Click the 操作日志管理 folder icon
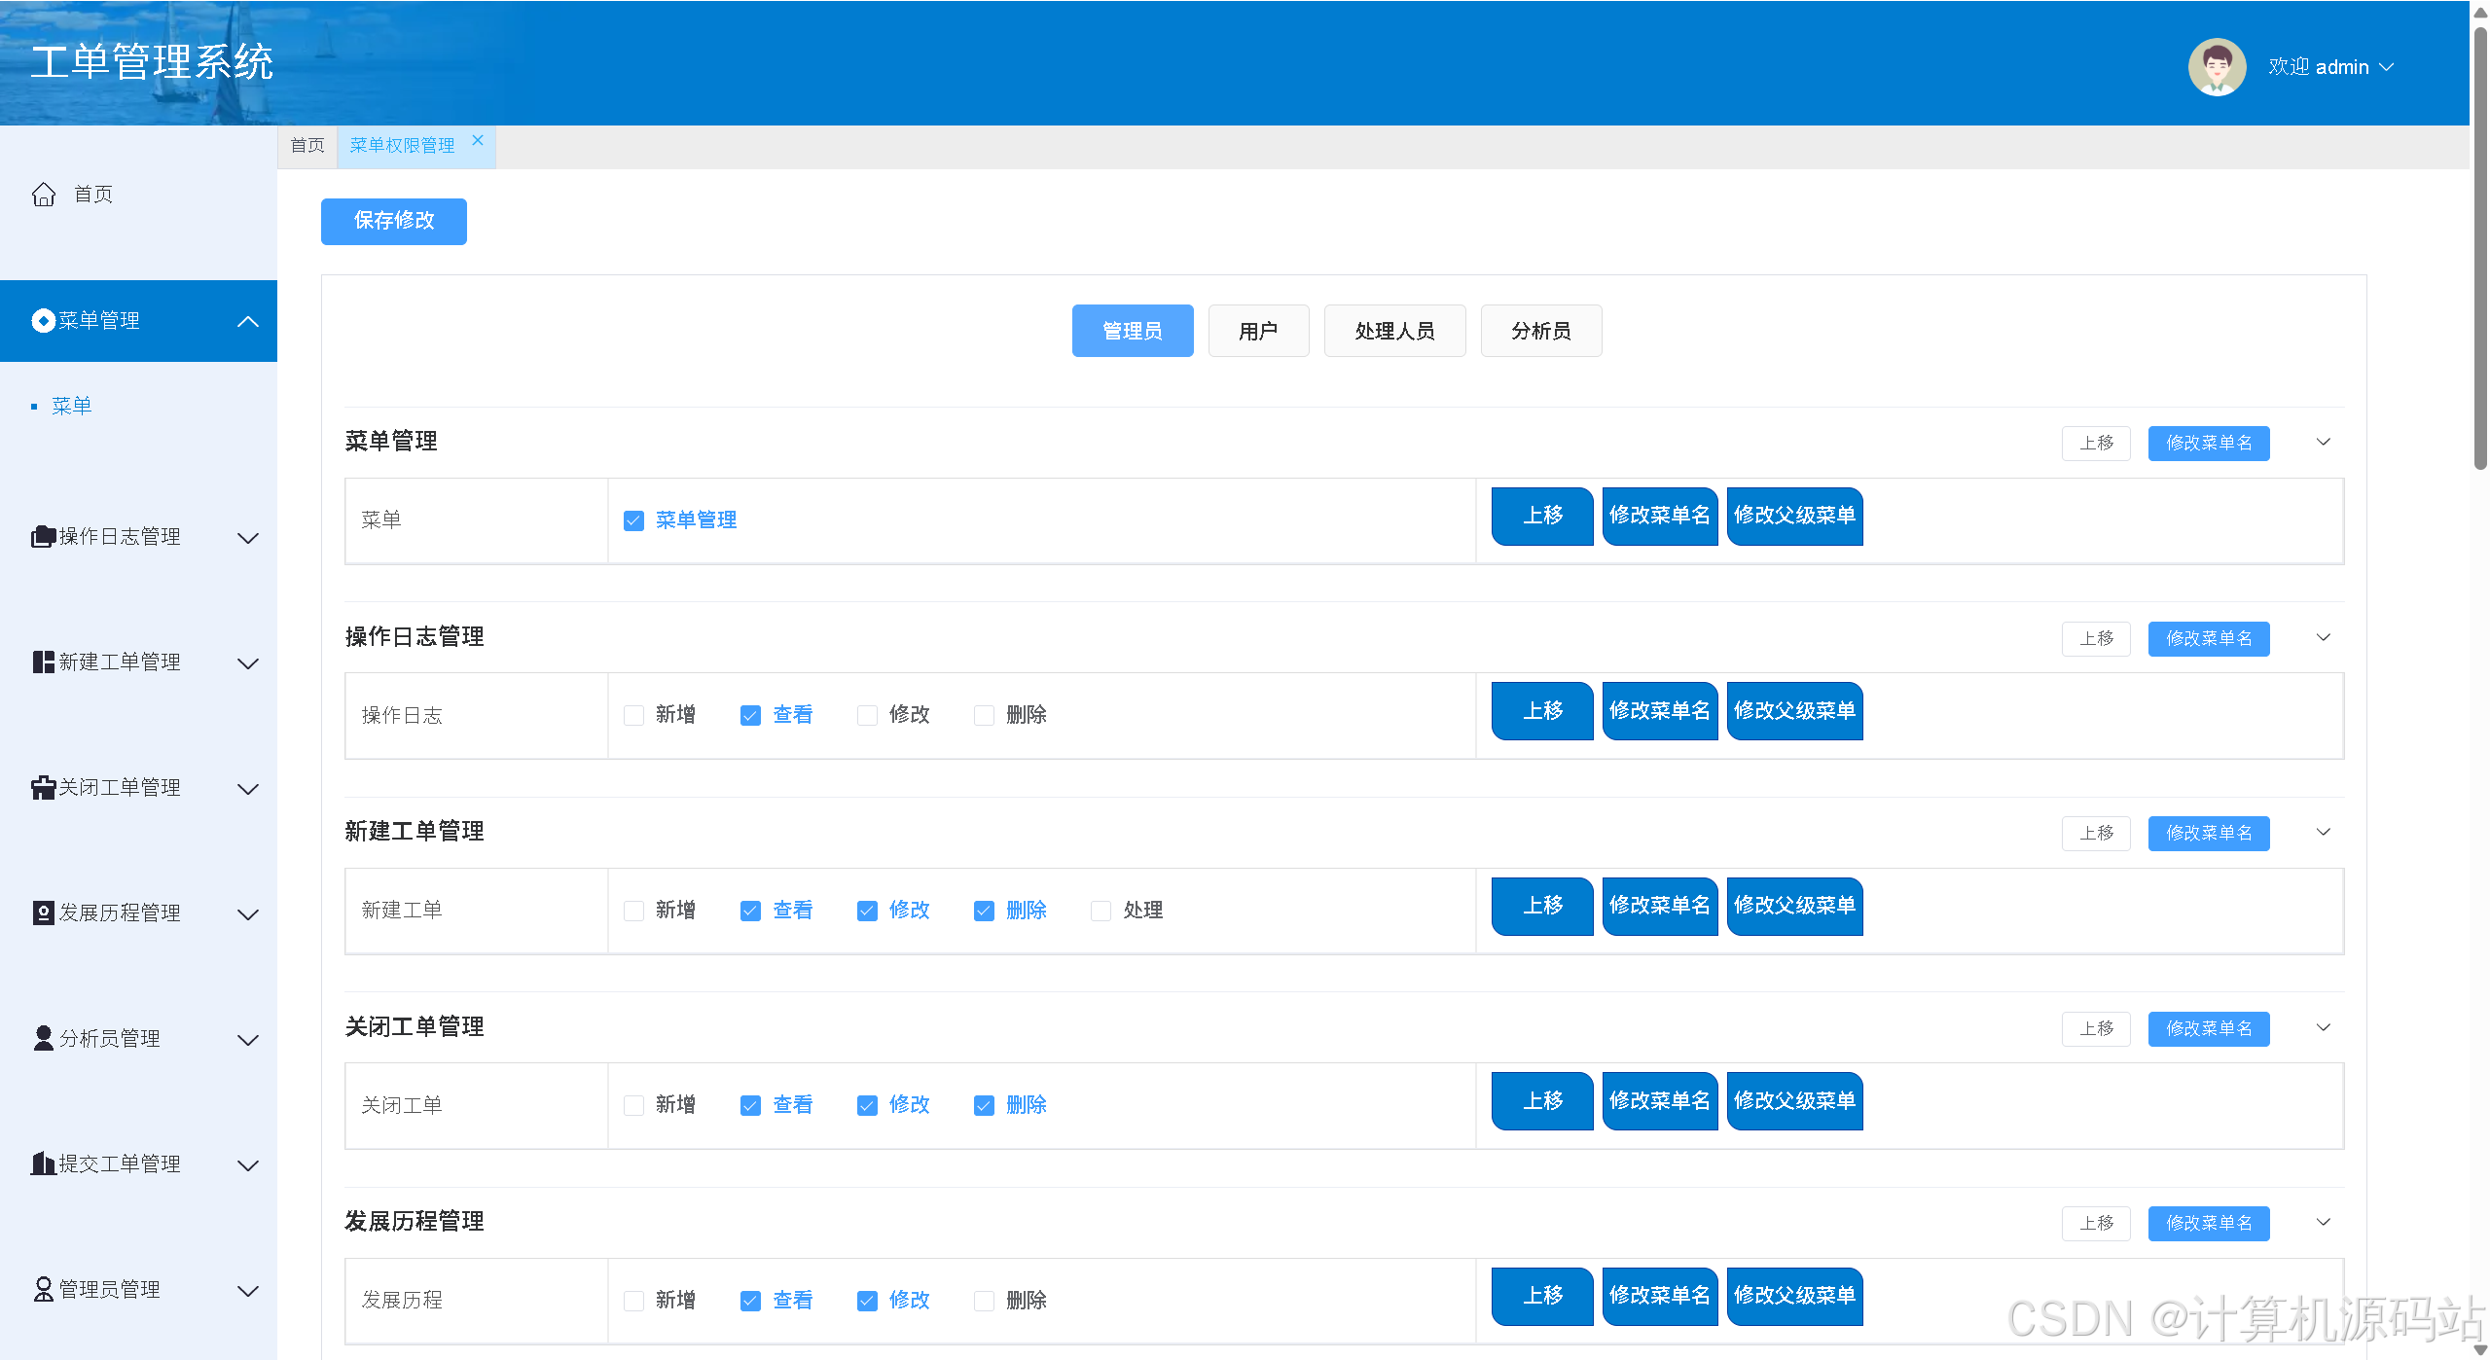2490x1360 pixels. point(43,537)
